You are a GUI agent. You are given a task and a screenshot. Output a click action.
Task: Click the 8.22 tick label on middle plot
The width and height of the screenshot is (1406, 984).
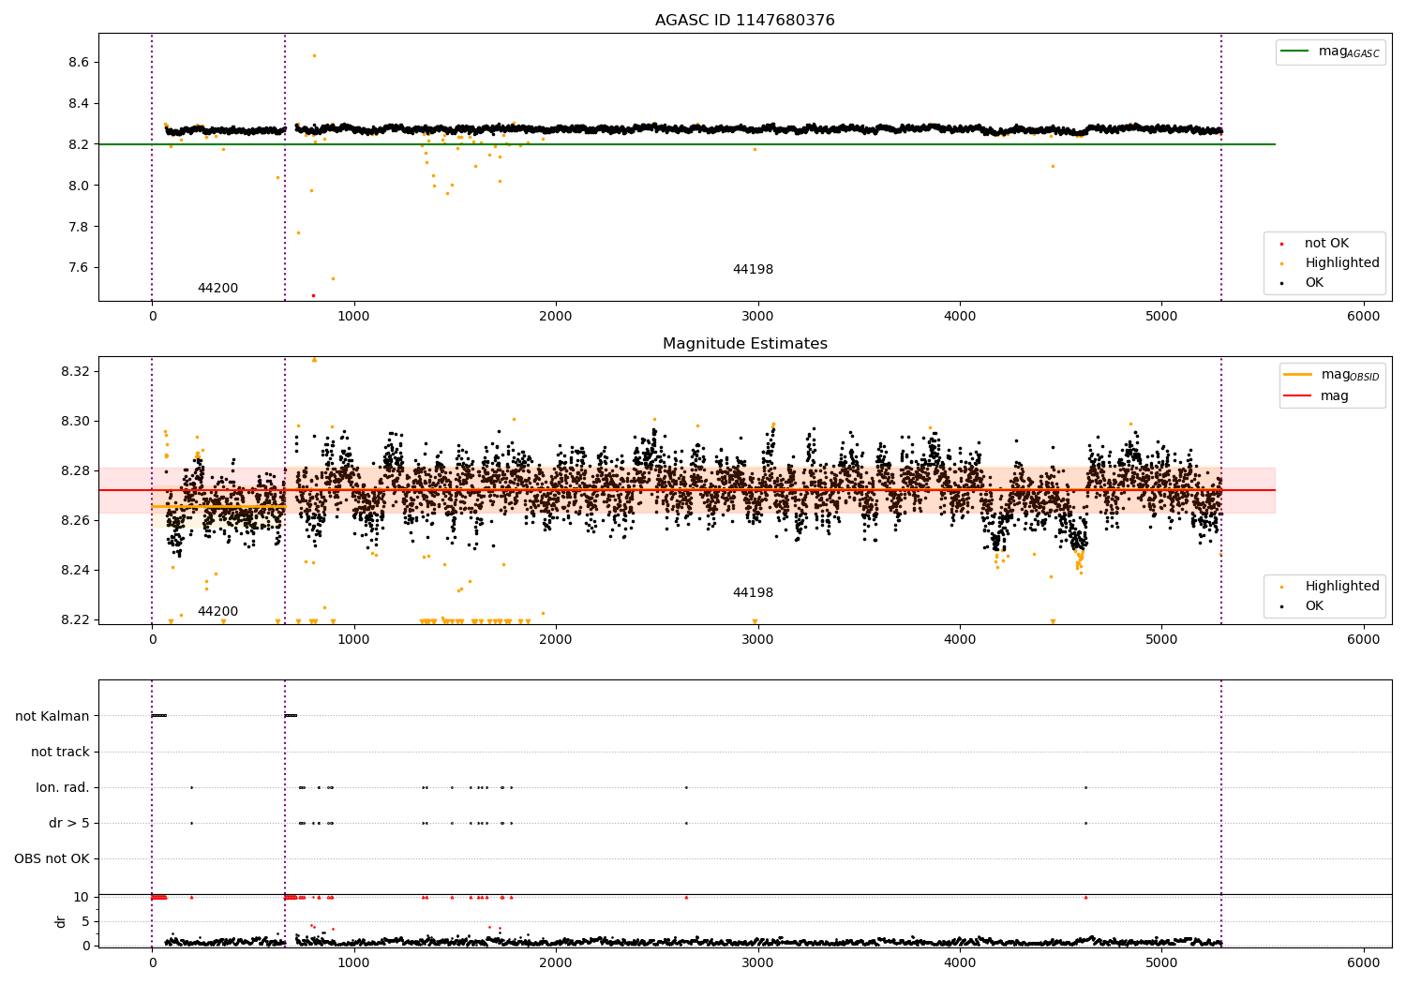point(74,620)
